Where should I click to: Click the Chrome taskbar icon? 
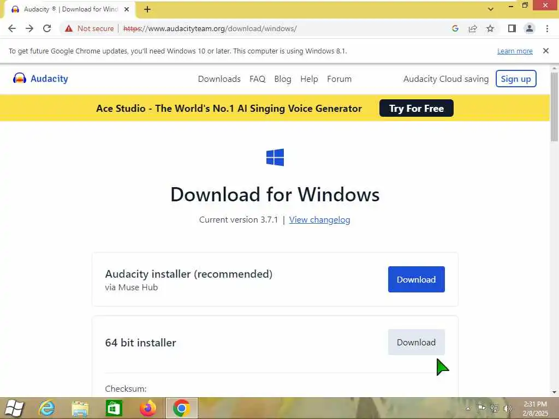click(181, 408)
